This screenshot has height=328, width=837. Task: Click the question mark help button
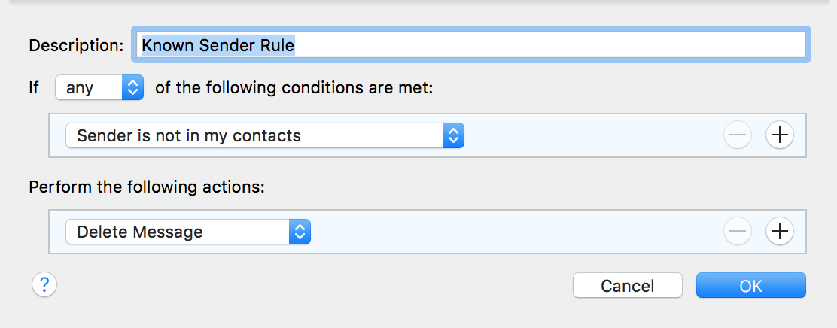coord(44,284)
